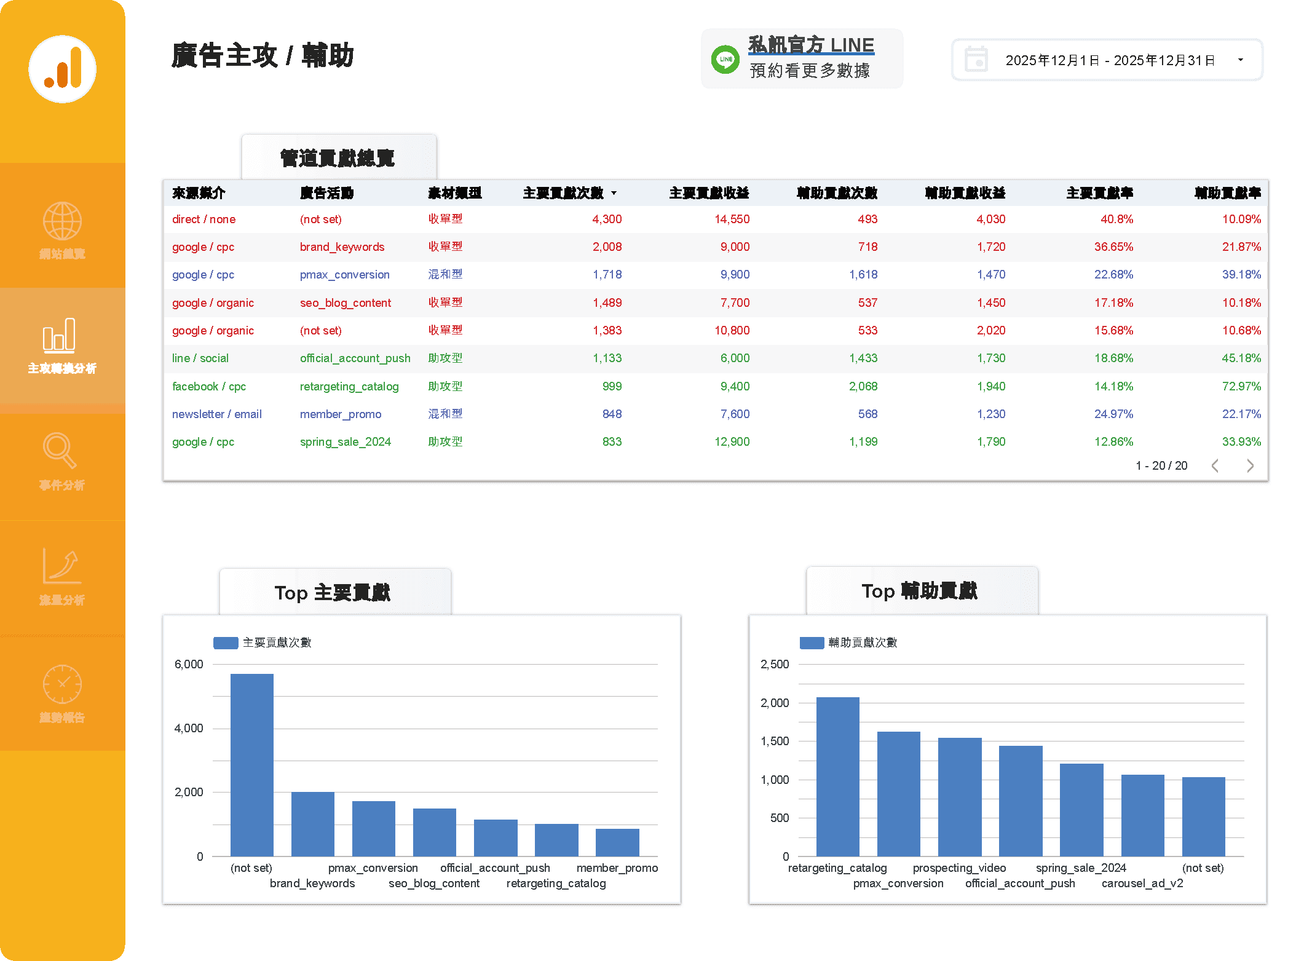Click the calendar icon in date picker
Viewport: 1312px width, 961px height.
(x=976, y=60)
